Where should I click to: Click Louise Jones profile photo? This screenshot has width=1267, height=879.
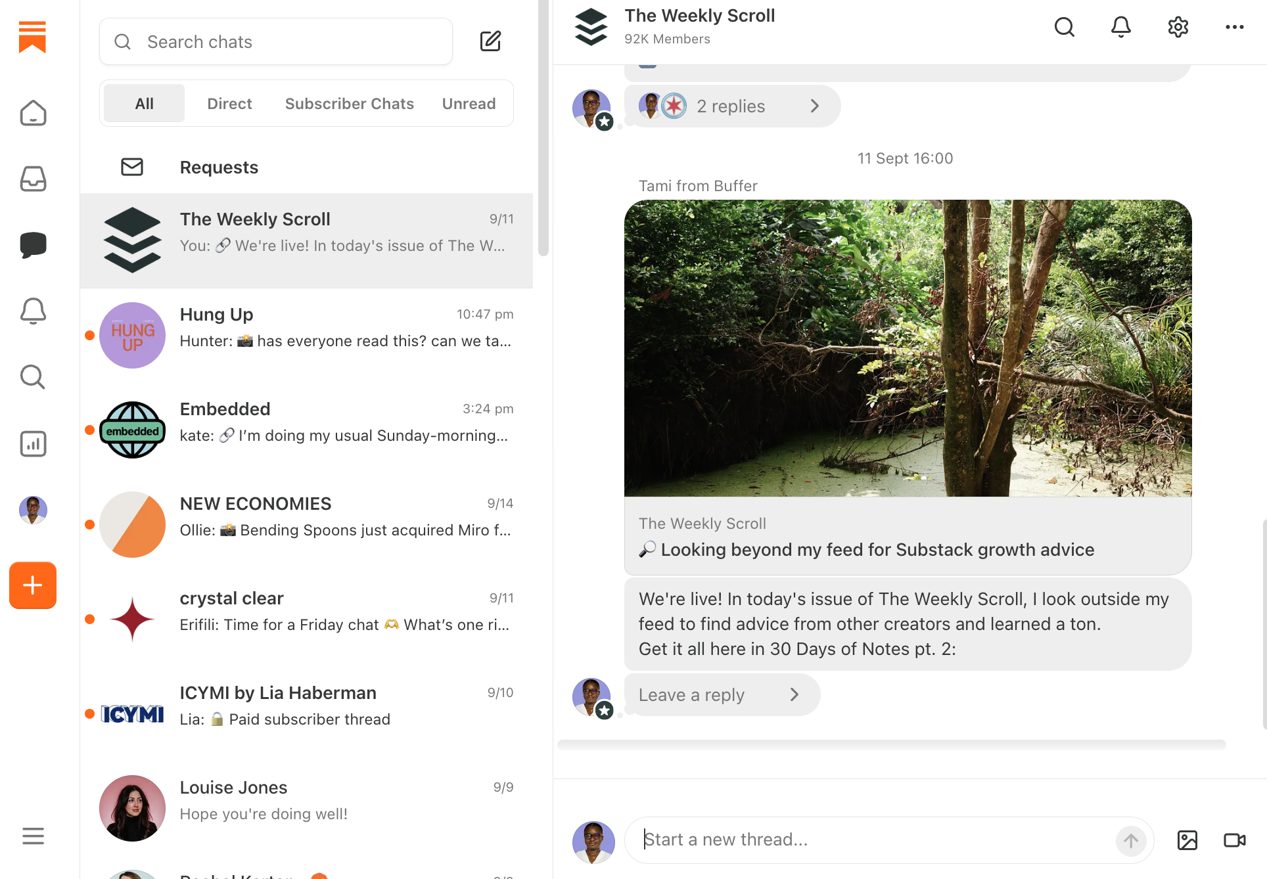click(x=132, y=808)
